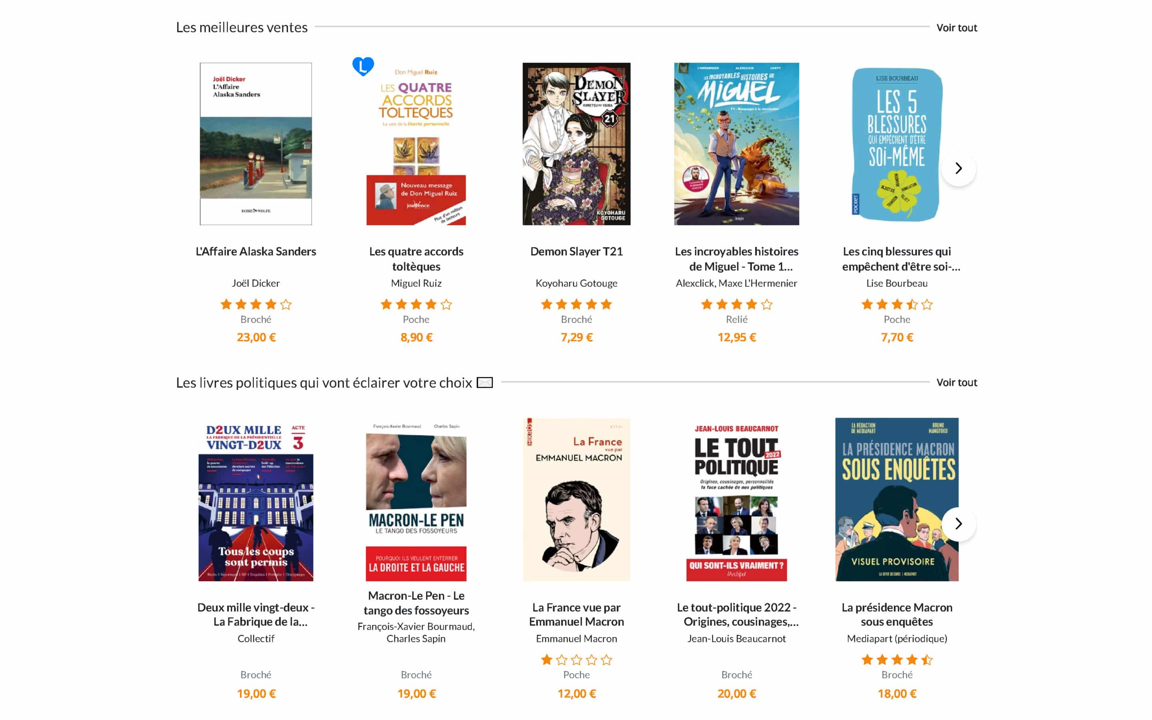Click star rating of La France vue par Macron

(576, 660)
